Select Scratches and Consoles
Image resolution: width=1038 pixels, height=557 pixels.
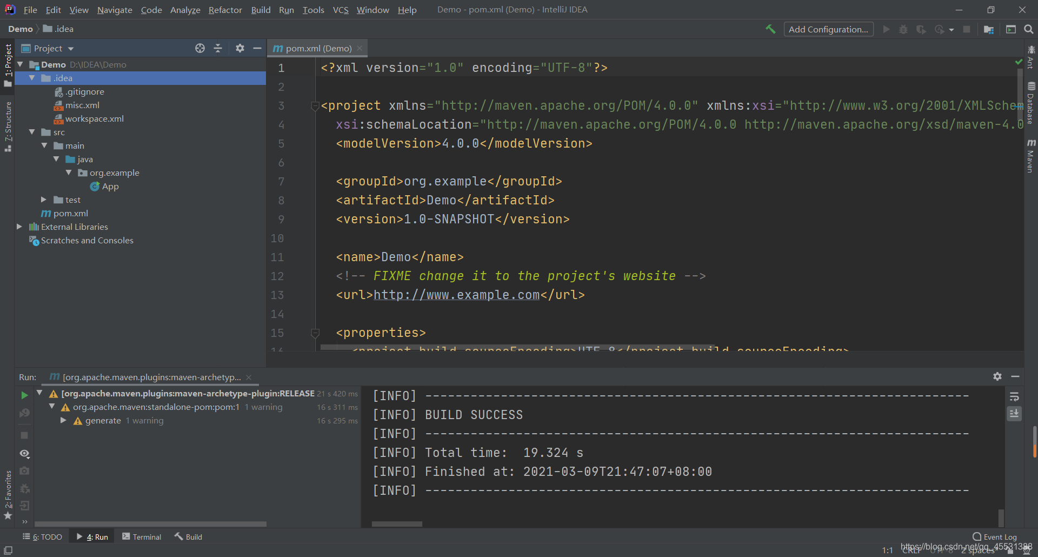click(81, 240)
